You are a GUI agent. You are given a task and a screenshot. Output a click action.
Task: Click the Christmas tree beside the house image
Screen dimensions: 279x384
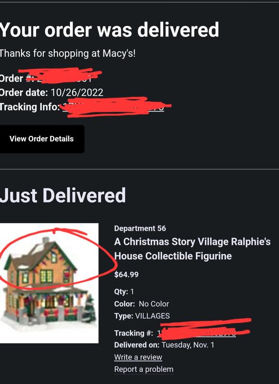coord(89,309)
